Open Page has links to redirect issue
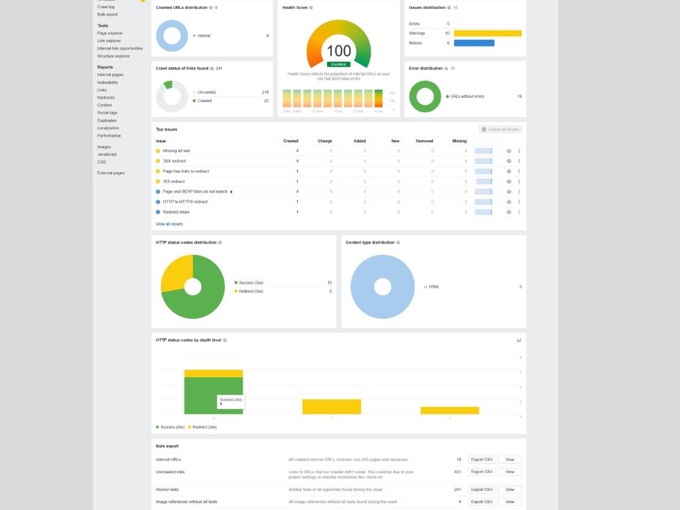This screenshot has width=680, height=510. 186,171
